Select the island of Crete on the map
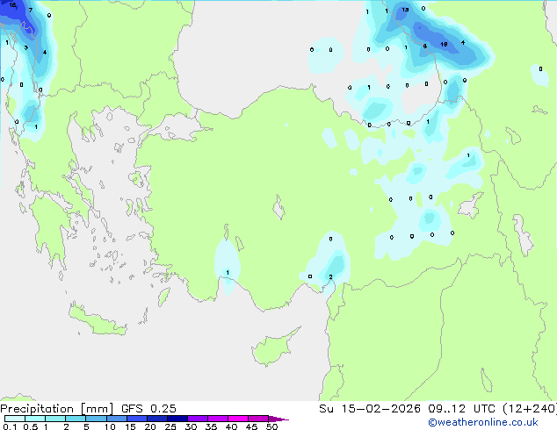This screenshot has height=430, width=557. click(x=97, y=320)
